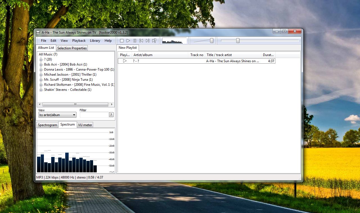Open the Library menu
The height and width of the screenshot is (213, 360).
coord(95,41)
